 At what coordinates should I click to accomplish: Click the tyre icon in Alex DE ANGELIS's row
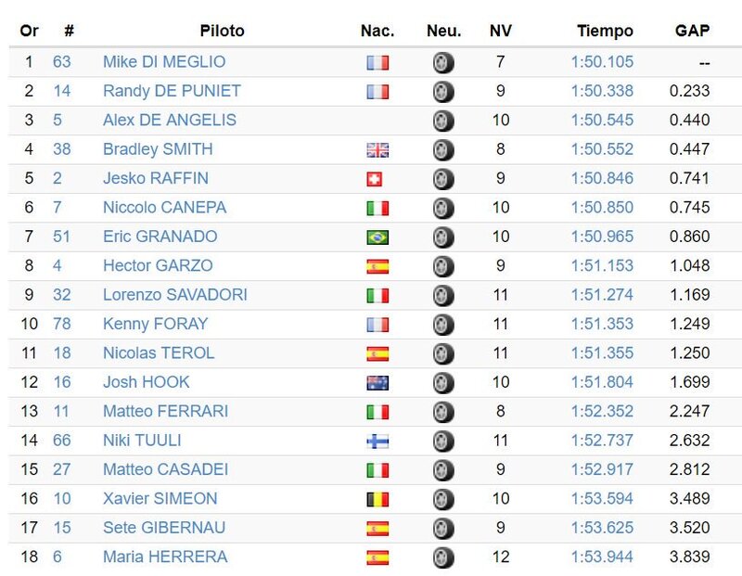point(443,121)
